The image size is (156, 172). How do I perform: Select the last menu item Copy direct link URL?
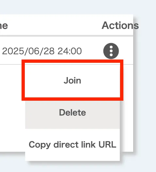point(72,145)
